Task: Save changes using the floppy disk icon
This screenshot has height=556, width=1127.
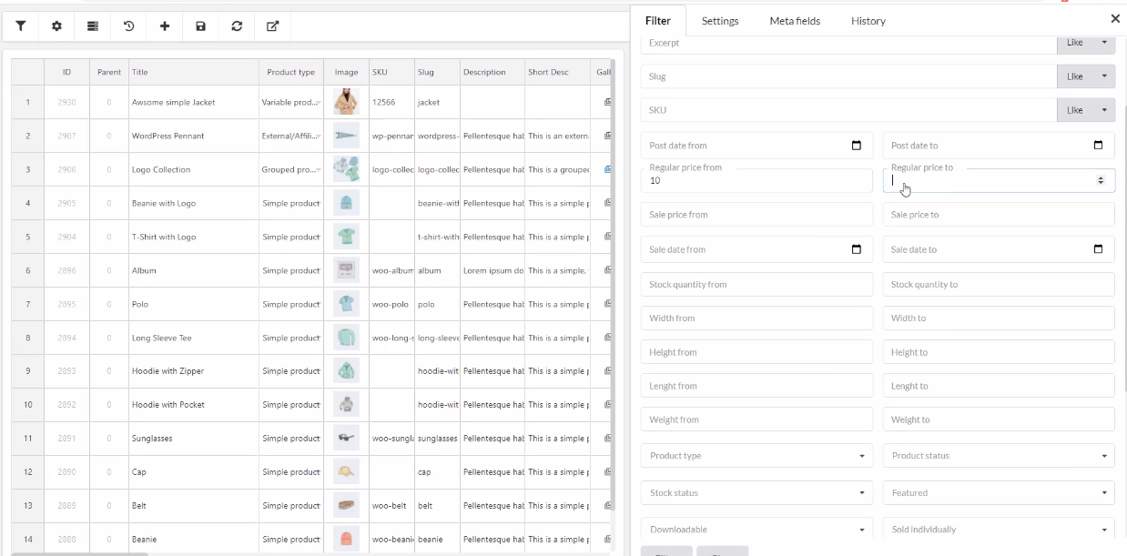Action: (x=201, y=26)
